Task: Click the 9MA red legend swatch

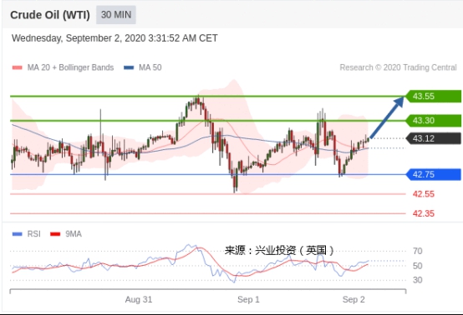Action: pyautogui.click(x=55, y=234)
